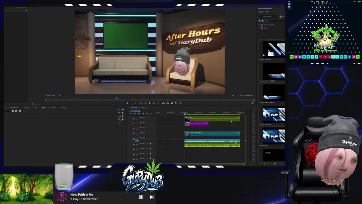Add a marker from the timeline header

pyautogui.click(x=143, y=114)
